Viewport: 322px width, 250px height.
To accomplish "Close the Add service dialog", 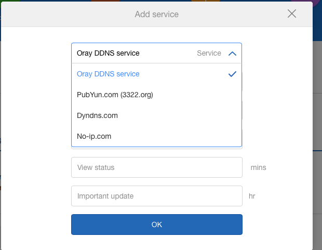I will [x=292, y=14].
